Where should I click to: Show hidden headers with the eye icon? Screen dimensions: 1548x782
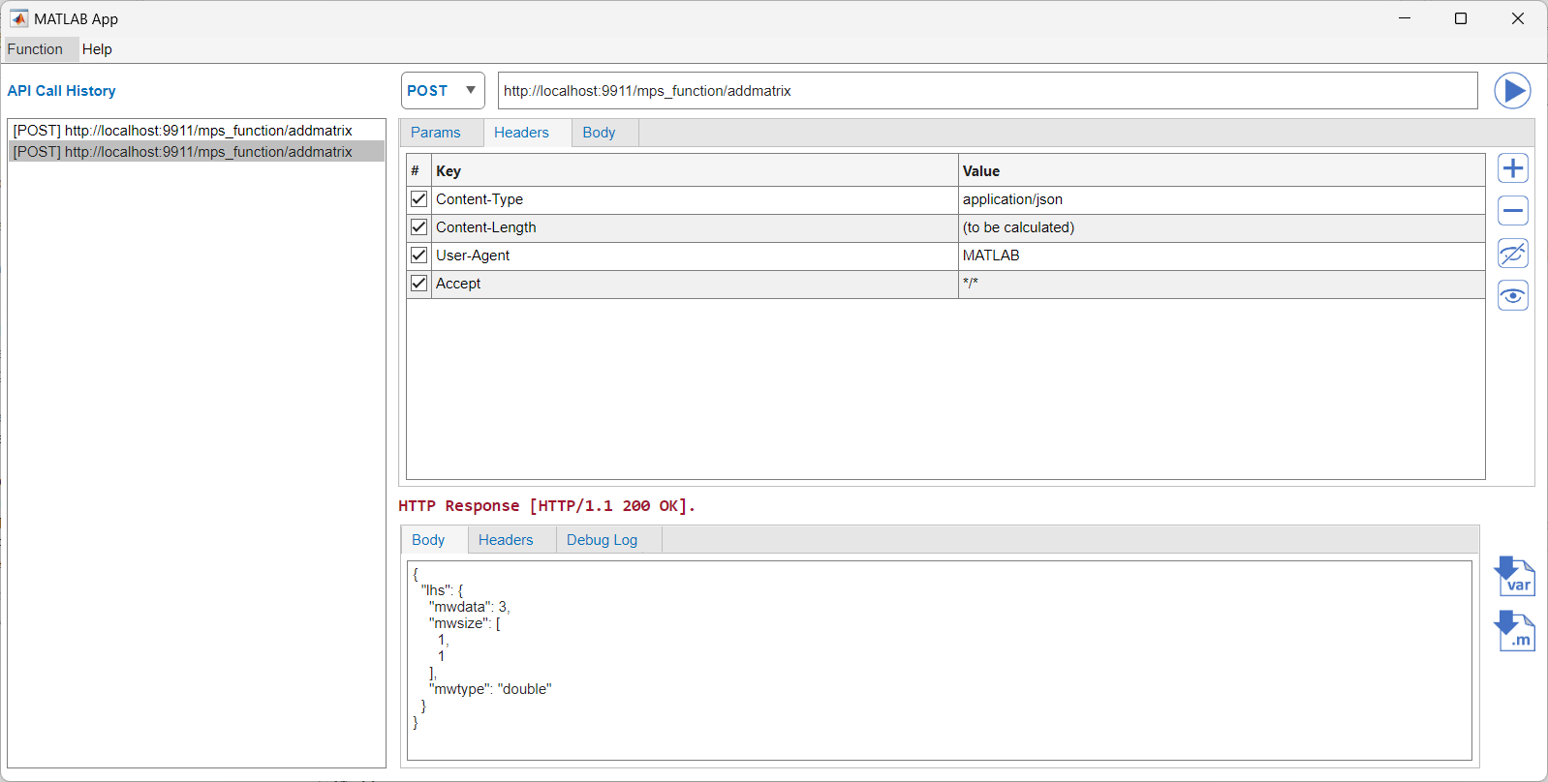coord(1513,295)
